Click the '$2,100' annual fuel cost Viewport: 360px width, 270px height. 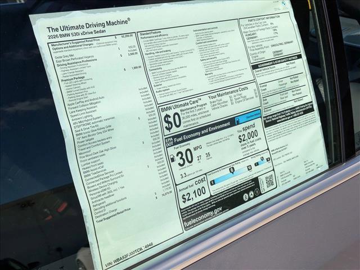193,194
